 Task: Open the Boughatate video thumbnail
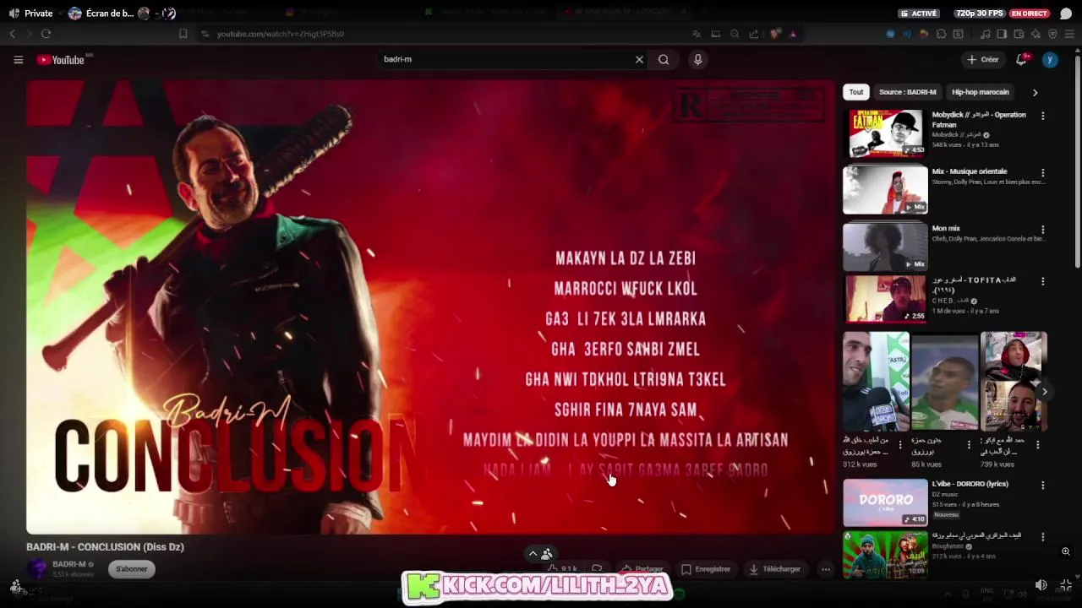click(x=885, y=554)
